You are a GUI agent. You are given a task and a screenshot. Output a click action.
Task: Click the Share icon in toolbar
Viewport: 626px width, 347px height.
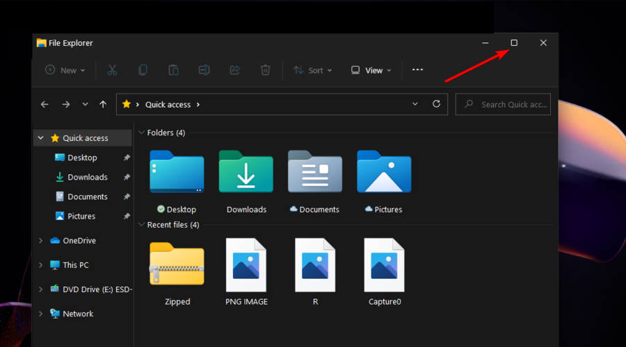[235, 70]
